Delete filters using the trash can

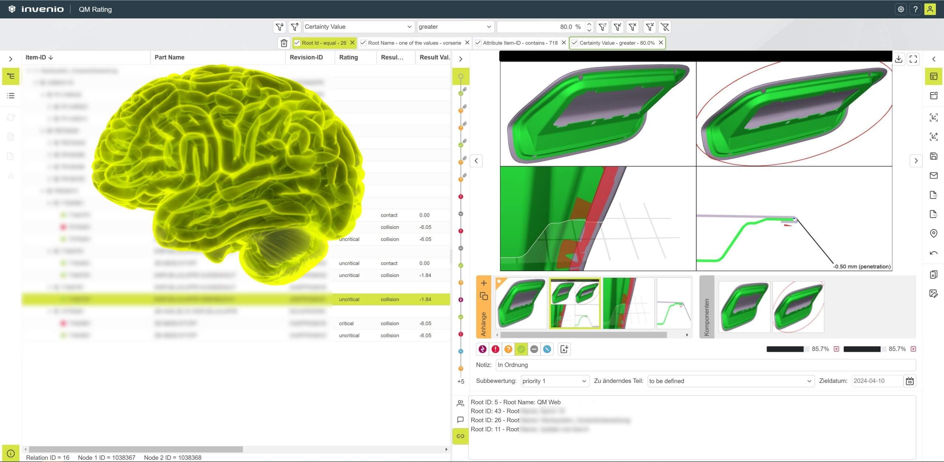(x=284, y=43)
